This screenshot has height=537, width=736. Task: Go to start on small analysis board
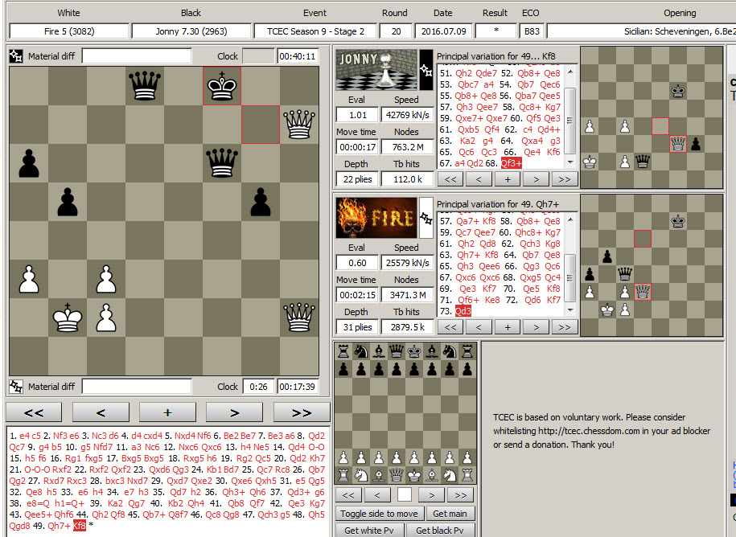(348, 494)
